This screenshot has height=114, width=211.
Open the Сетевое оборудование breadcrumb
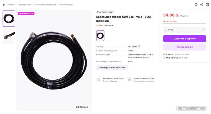click(45, 4)
